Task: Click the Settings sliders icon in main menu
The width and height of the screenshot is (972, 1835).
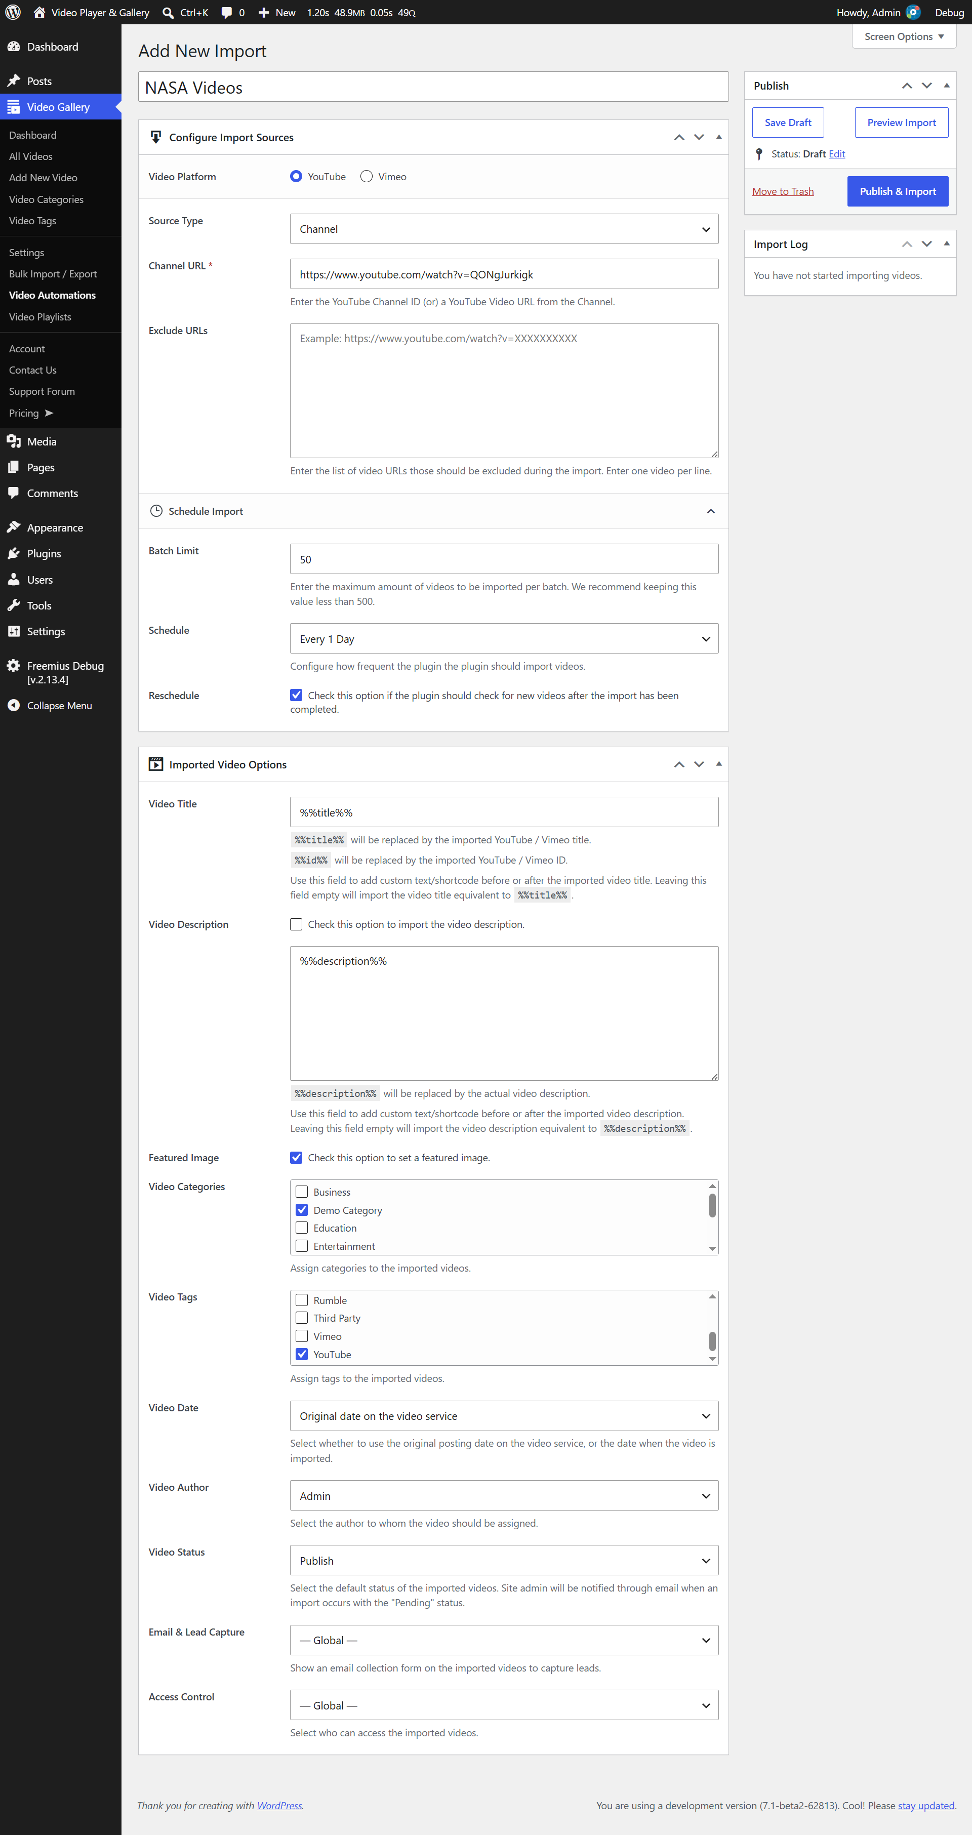Action: 14,631
